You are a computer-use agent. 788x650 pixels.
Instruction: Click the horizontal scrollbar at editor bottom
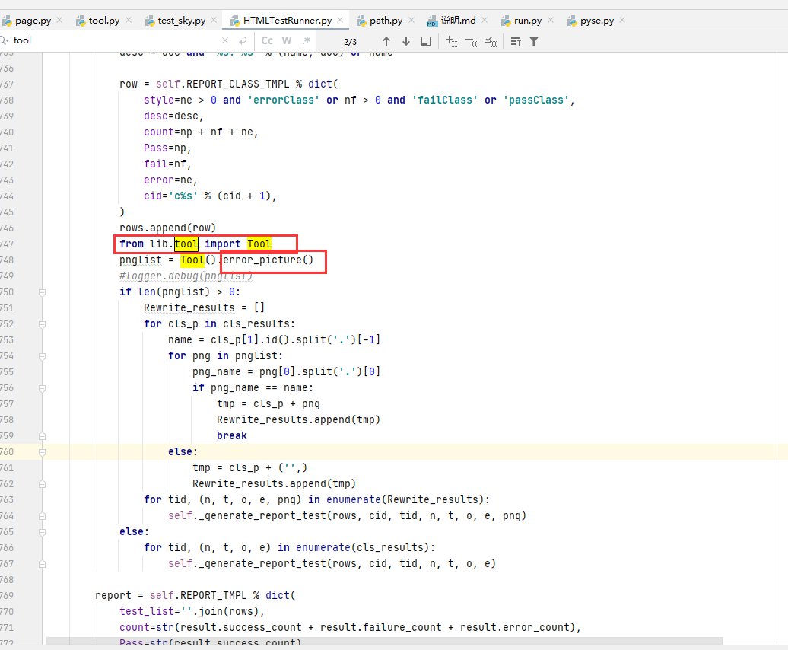[x=384, y=641]
